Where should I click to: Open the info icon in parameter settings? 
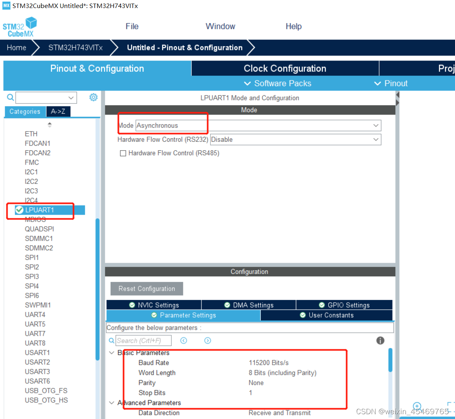pyautogui.click(x=380, y=340)
